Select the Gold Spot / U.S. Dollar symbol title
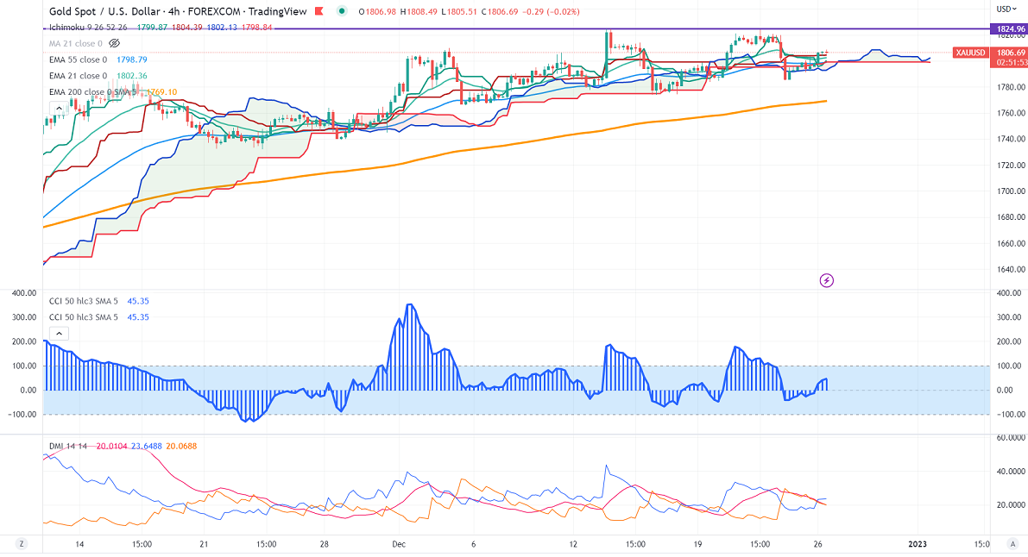Image resolution: width=1028 pixels, height=557 pixels. tap(104, 11)
